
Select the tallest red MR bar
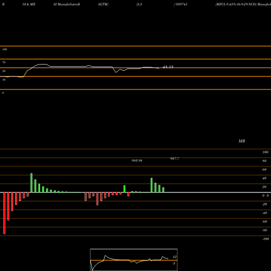coord(4,213)
